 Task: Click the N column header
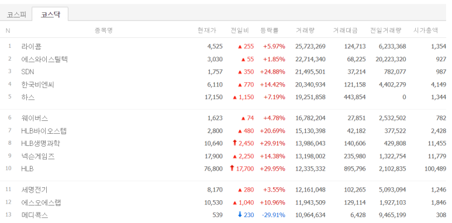coord(8,30)
